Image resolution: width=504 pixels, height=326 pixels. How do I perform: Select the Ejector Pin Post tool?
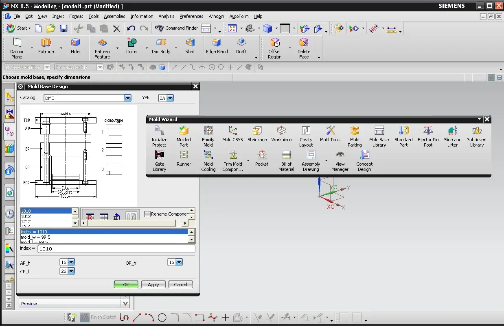tap(428, 136)
